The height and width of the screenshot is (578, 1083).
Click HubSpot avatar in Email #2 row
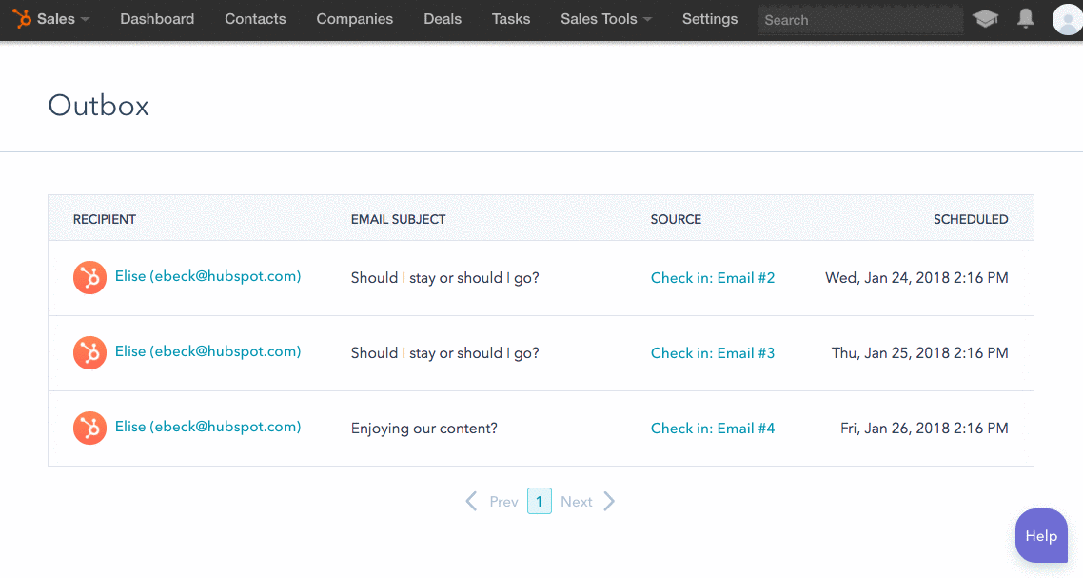(x=89, y=278)
